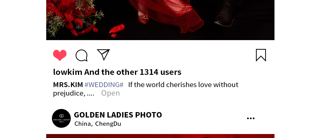Image resolution: width=321 pixels, height=138 pixels.
Task: Share the post using the paper plane icon
Action: [x=103, y=55]
